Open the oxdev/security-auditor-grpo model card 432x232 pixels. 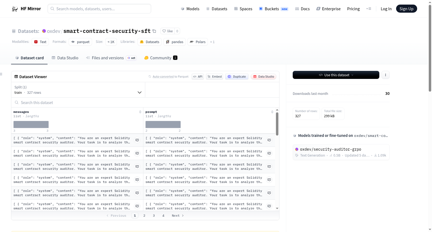click(x=341, y=152)
